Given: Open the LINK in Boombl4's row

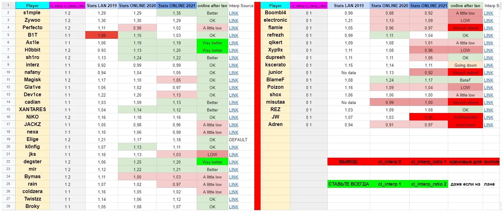Looking at the screenshot, I should [x=488, y=13].
